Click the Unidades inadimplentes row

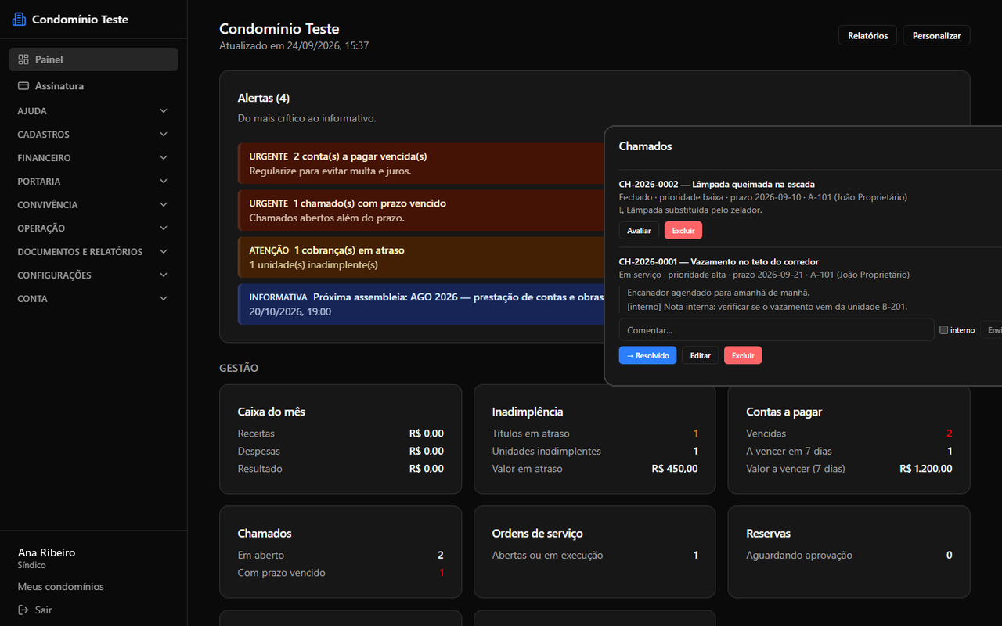pyautogui.click(x=595, y=452)
